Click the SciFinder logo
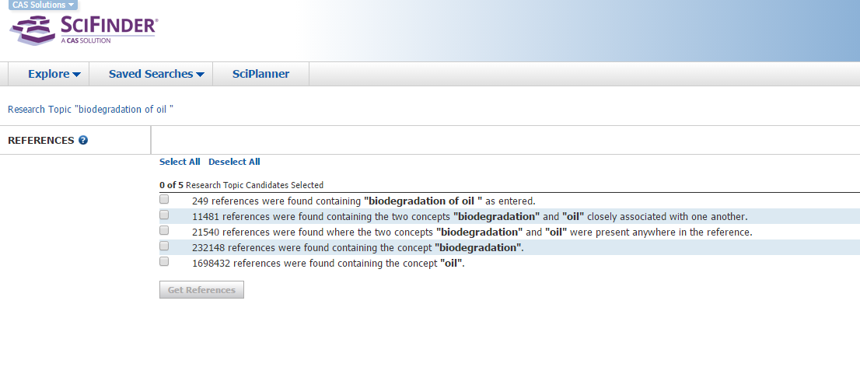The height and width of the screenshot is (374, 860). click(x=84, y=30)
